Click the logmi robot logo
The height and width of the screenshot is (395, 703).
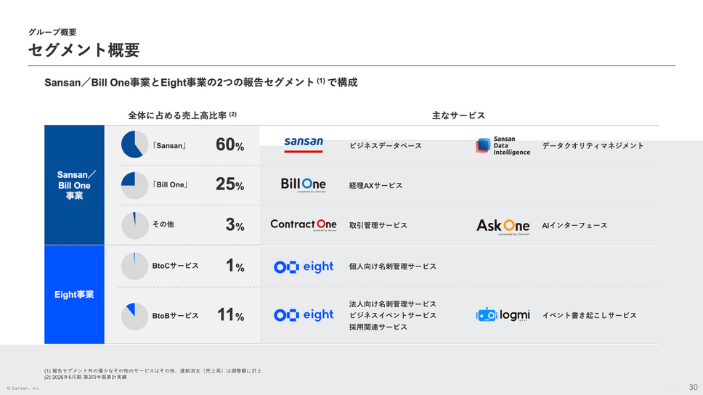pyautogui.click(x=503, y=315)
